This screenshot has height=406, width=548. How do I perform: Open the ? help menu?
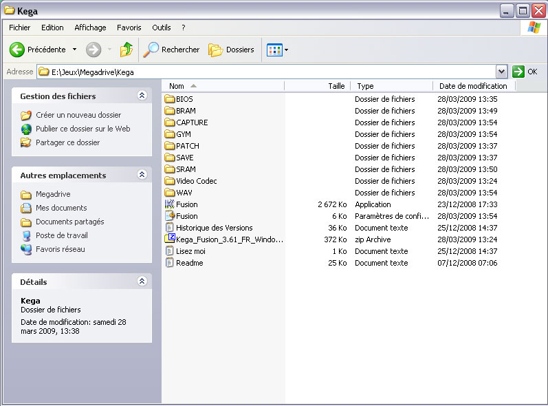click(x=184, y=28)
